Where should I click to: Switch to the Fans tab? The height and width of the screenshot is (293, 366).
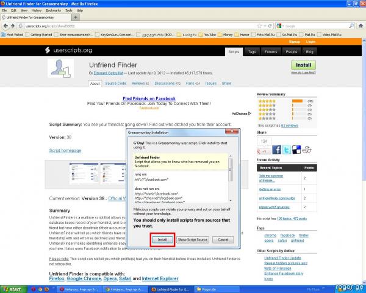[x=193, y=84]
